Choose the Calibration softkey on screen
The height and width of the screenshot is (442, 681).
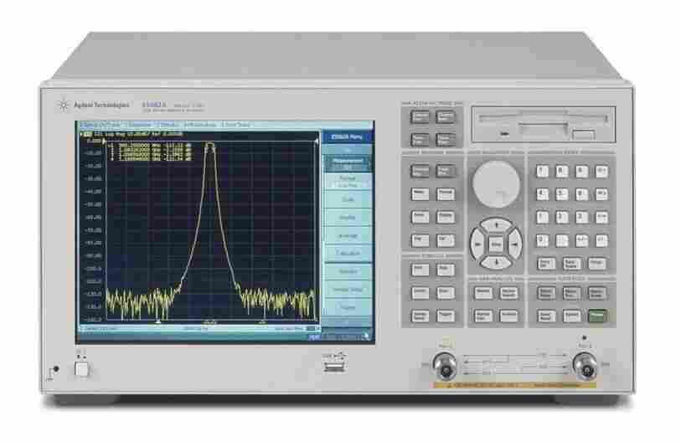(347, 252)
